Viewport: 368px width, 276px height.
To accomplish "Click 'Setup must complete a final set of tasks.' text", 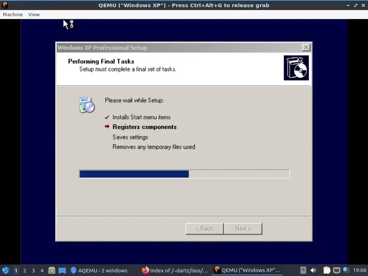I will (128, 69).
